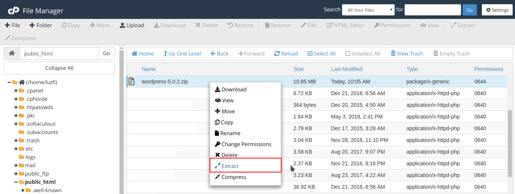Click the Back arrow in the navigation bar
515x194 pixels.
click(x=213, y=54)
